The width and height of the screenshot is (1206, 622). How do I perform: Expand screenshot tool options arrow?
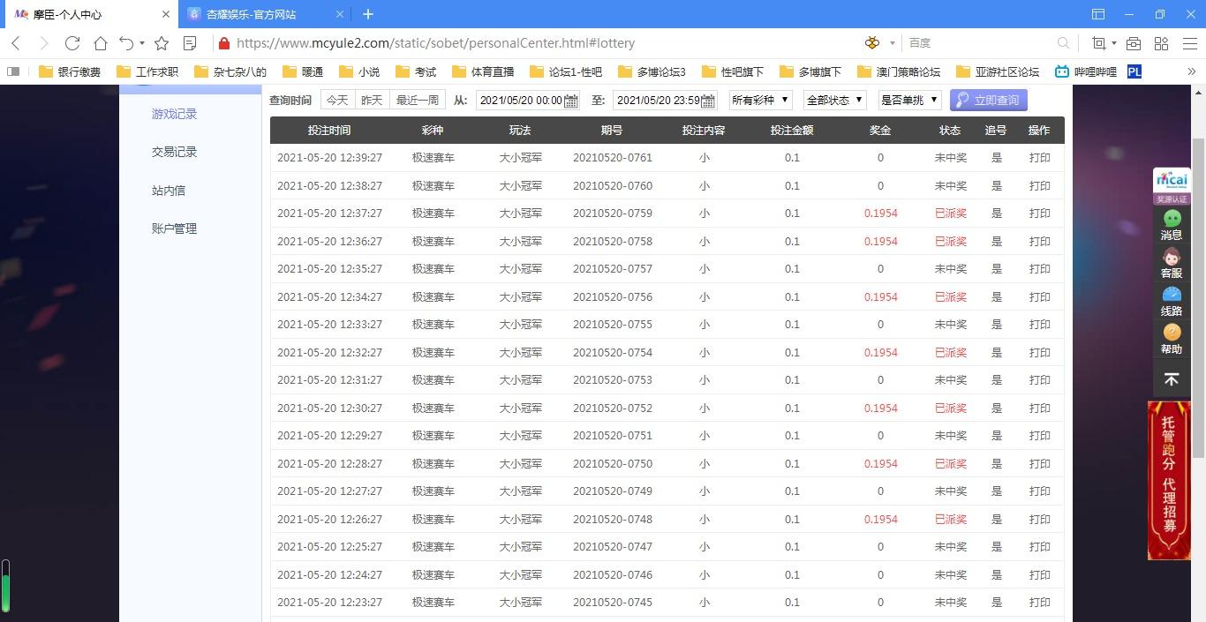click(x=1113, y=43)
